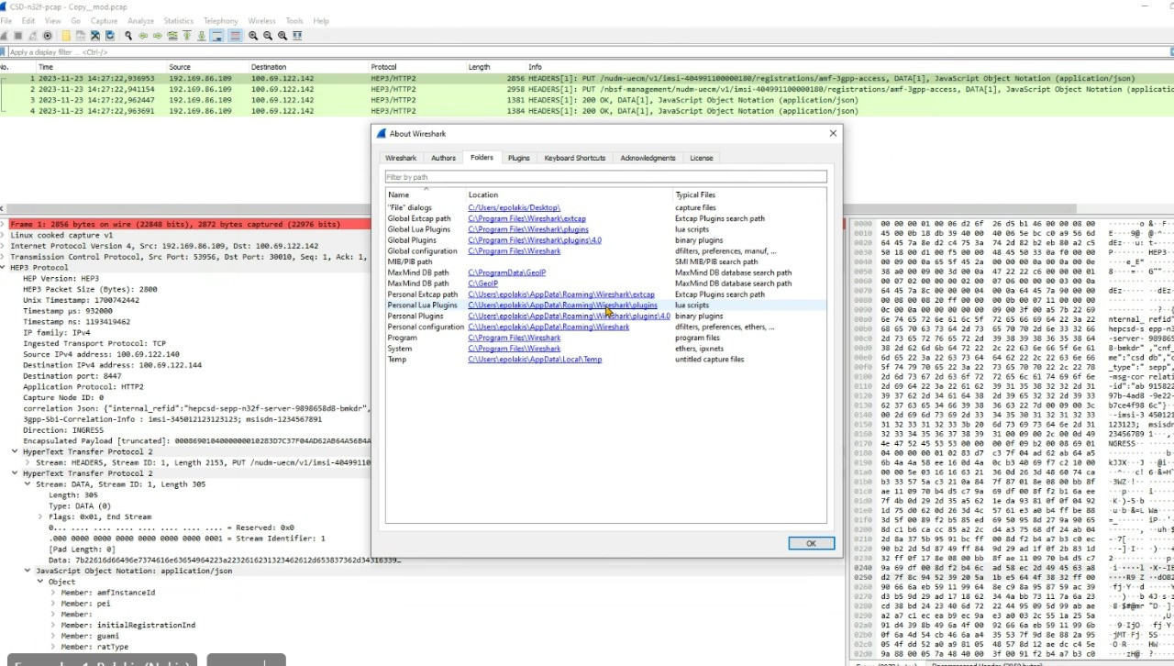Jump to the last packet icon
1174x666 pixels.
202,36
